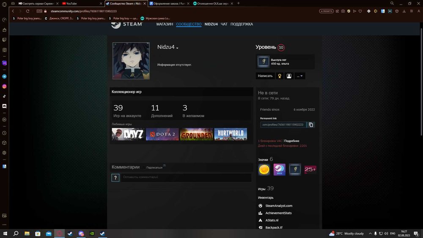Click the 3 'В желаемом' stat
Viewport: 423px width, 238px height.
pos(193,111)
